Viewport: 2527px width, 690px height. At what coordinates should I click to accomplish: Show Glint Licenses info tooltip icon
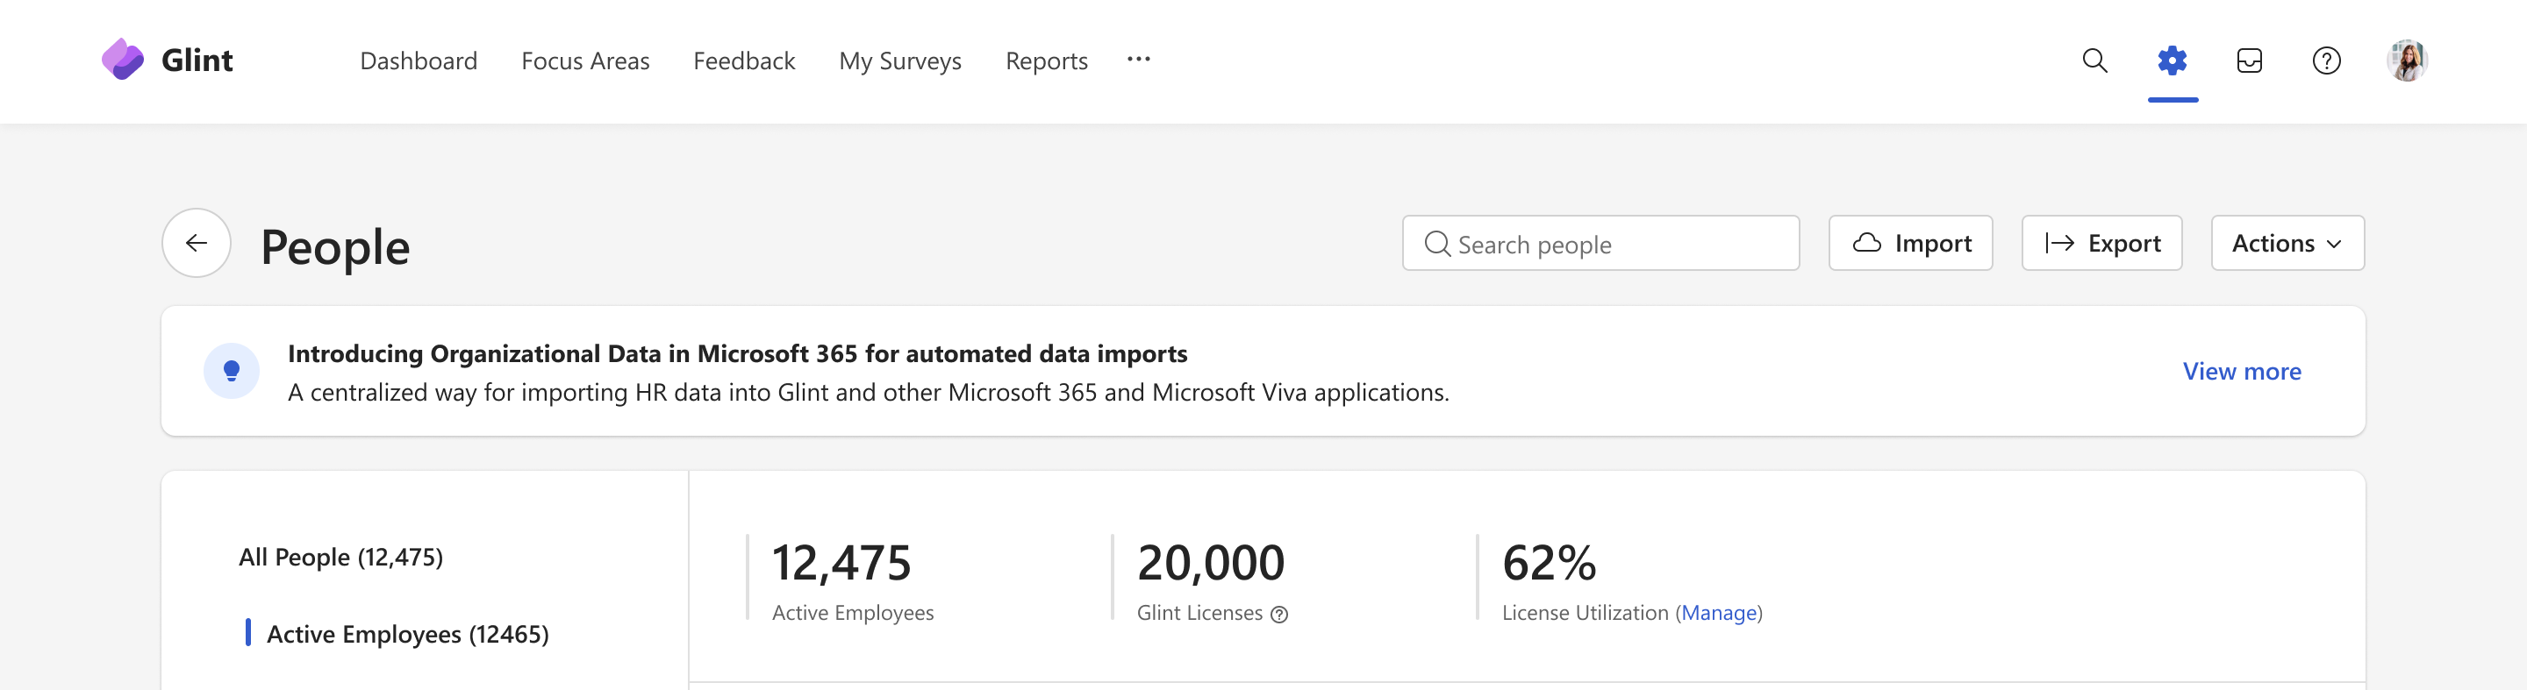(x=1279, y=615)
